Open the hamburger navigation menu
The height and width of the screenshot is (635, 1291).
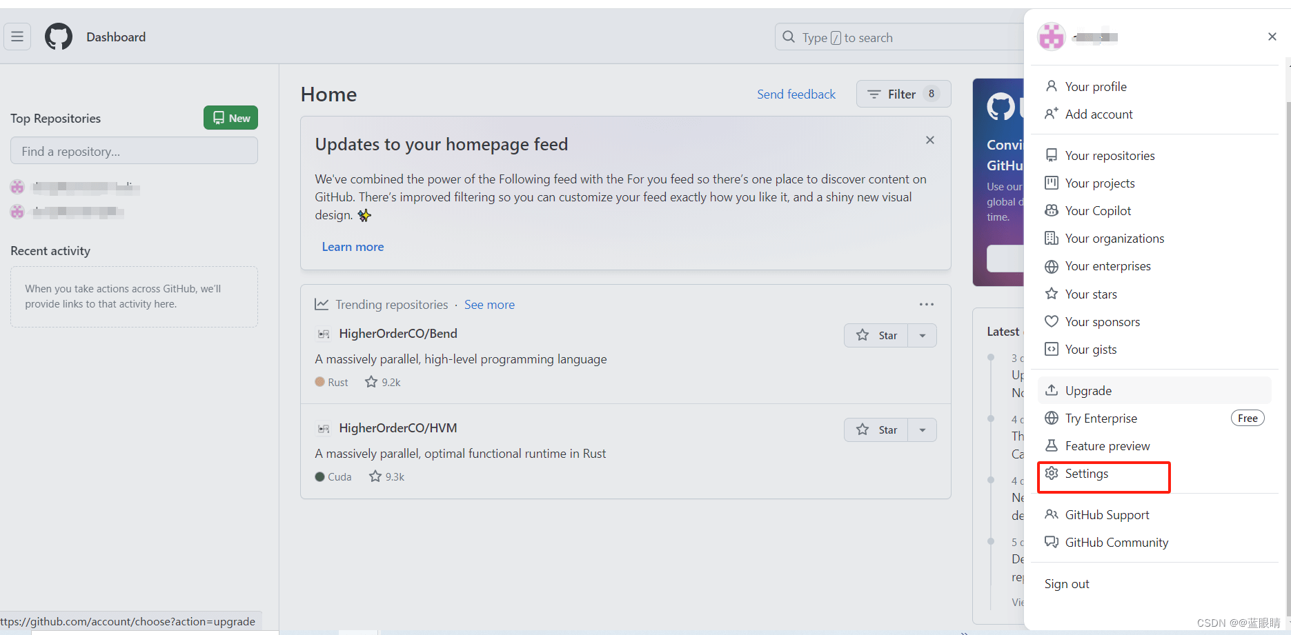click(x=17, y=37)
